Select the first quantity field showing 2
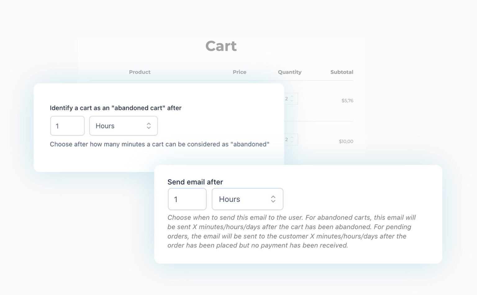The image size is (477, 295). pos(286,99)
